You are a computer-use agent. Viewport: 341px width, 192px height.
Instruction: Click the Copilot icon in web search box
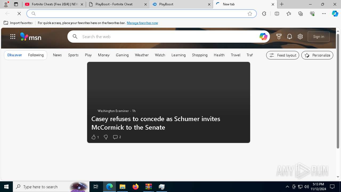(263, 37)
